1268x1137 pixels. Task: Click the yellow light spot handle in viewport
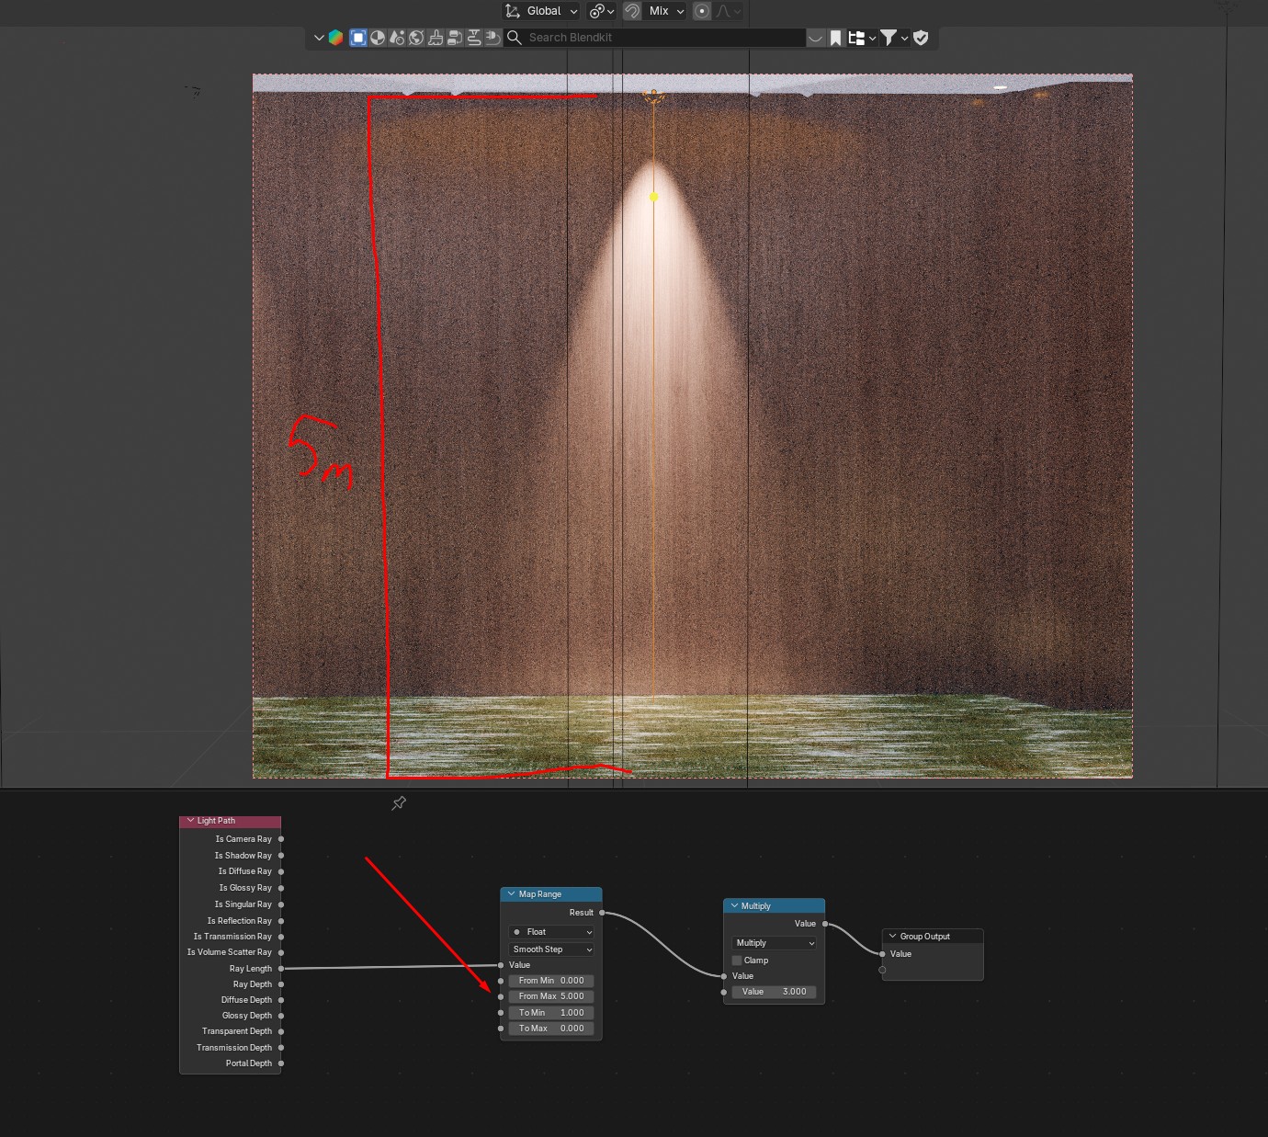pos(654,197)
